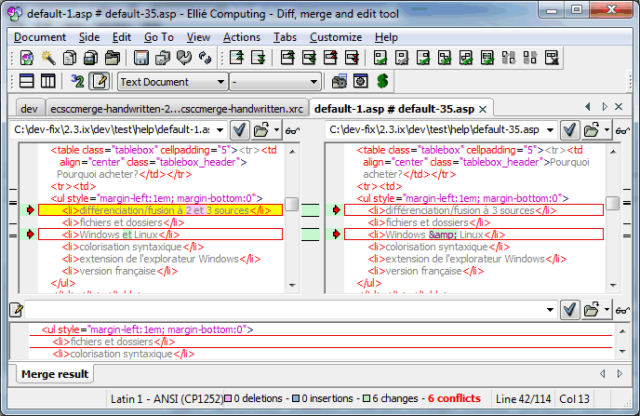Screen dimensions: 640x416
Task: Toggle the checkmark button for default-35.asp
Action: coord(570,130)
